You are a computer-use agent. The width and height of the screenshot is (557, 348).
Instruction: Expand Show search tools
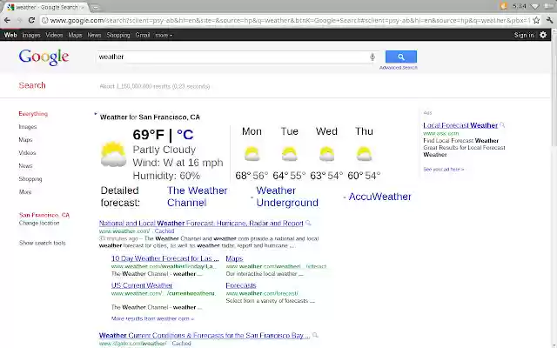click(x=43, y=243)
